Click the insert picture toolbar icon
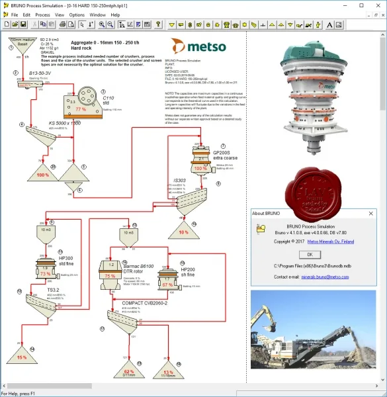 coord(339,25)
